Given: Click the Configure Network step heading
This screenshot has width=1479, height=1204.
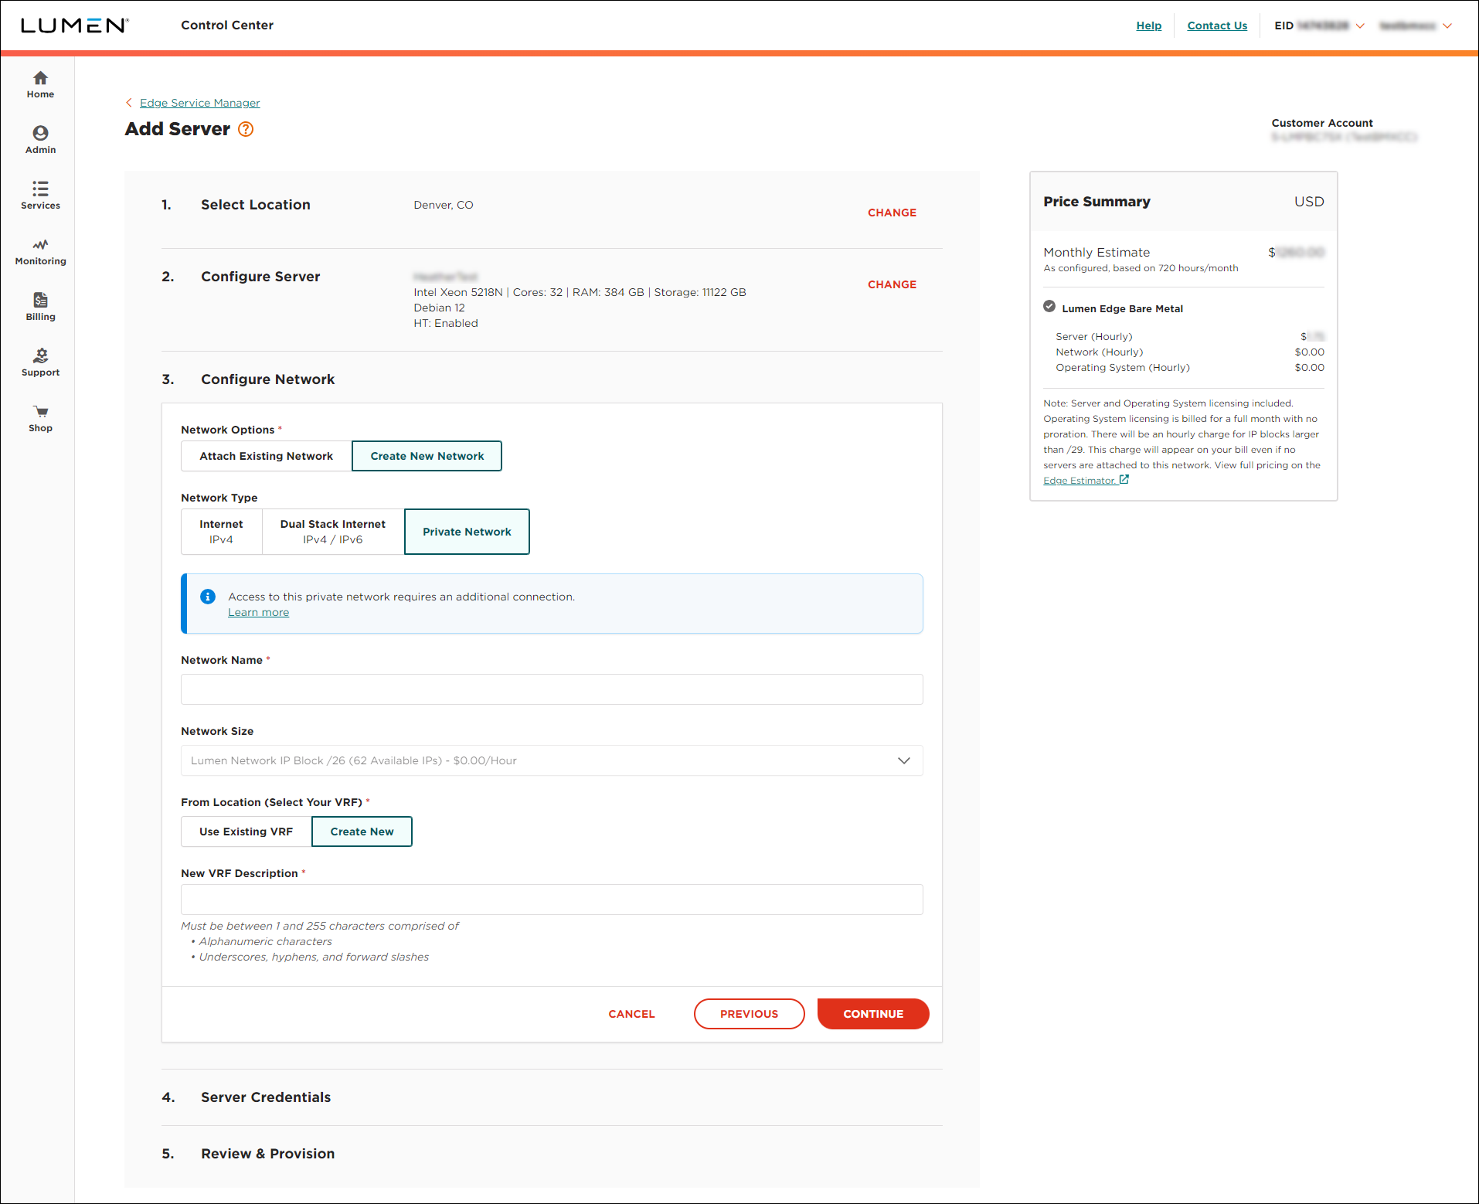Looking at the screenshot, I should point(267,379).
